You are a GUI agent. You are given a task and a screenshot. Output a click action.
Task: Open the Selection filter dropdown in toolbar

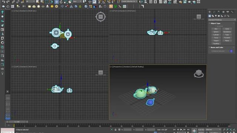(x=30, y=1)
